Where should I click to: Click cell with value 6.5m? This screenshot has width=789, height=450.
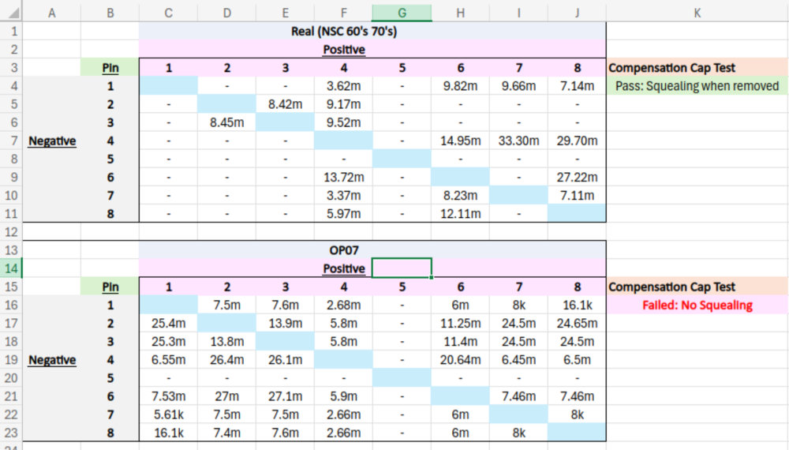coord(578,360)
